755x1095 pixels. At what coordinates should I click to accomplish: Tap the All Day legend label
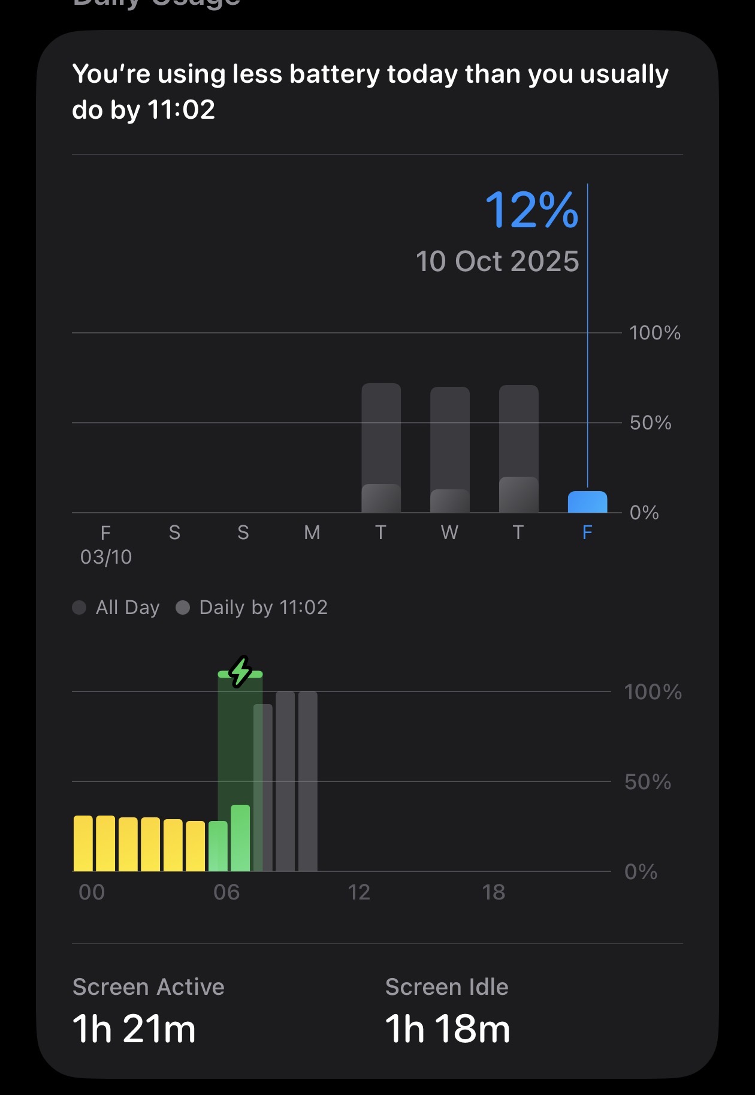click(x=128, y=607)
